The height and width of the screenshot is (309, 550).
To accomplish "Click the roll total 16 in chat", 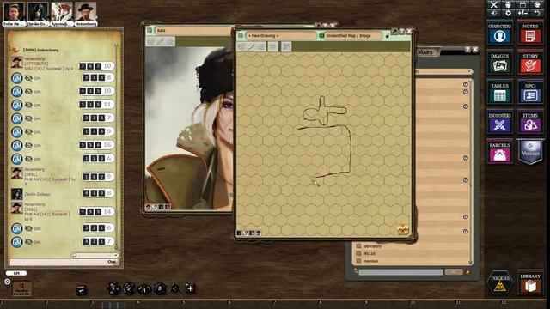I will click(x=107, y=145).
